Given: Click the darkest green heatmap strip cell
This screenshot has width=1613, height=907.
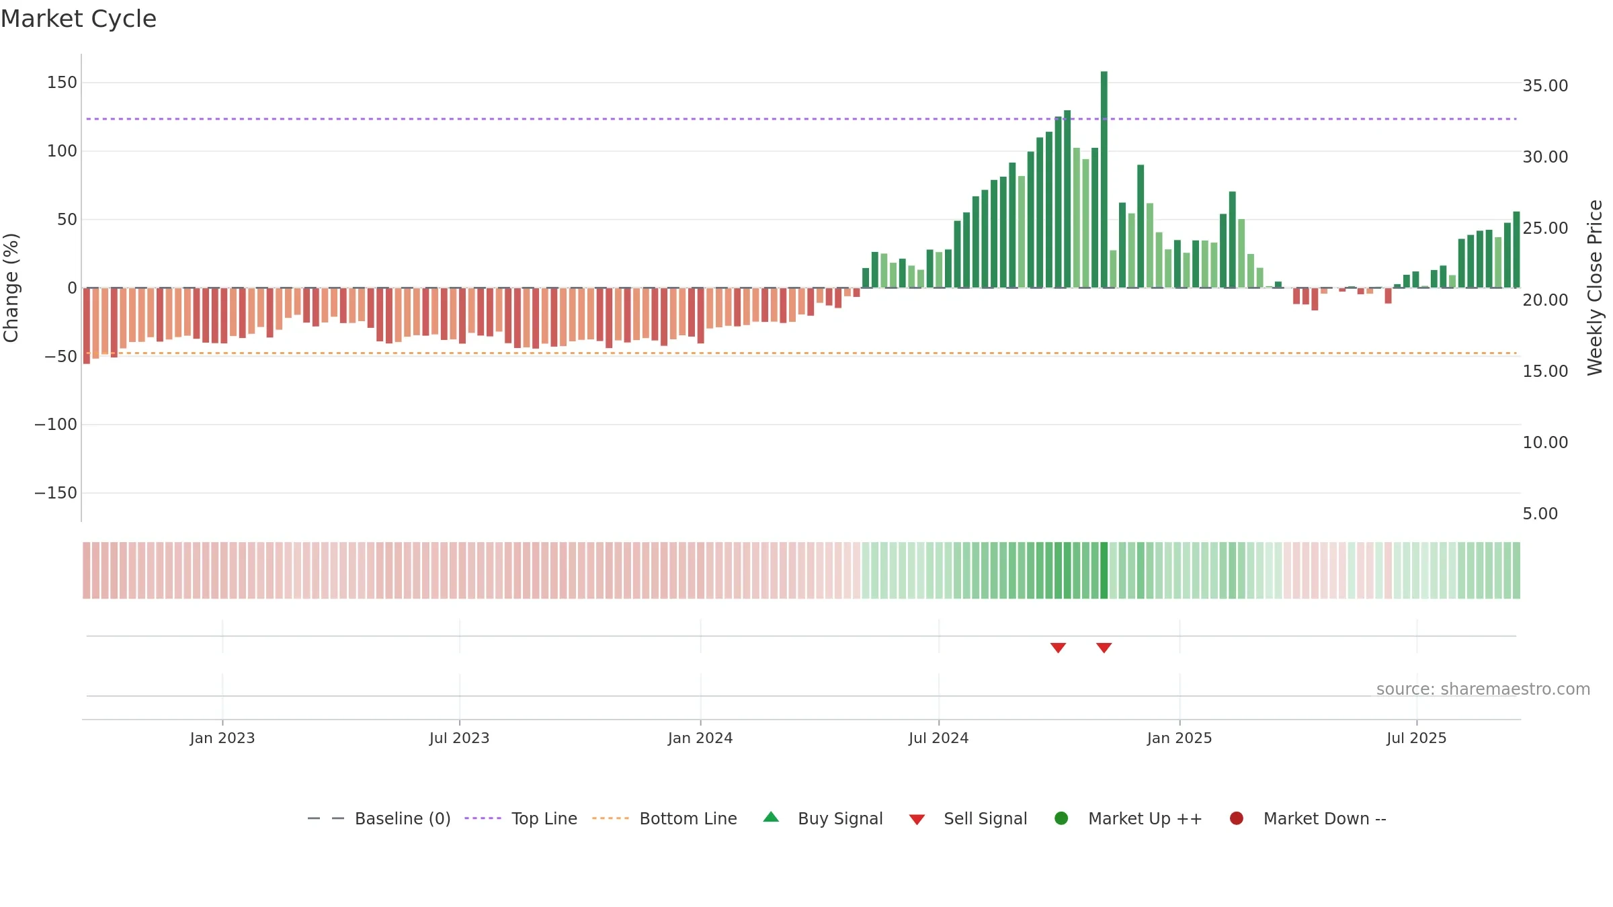Looking at the screenshot, I should (1104, 570).
